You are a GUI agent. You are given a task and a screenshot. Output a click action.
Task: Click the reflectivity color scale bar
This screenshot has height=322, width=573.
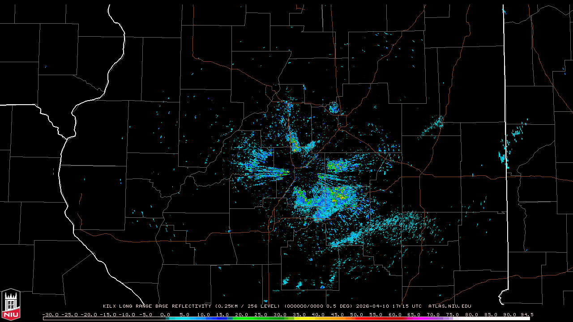(x=286, y=319)
